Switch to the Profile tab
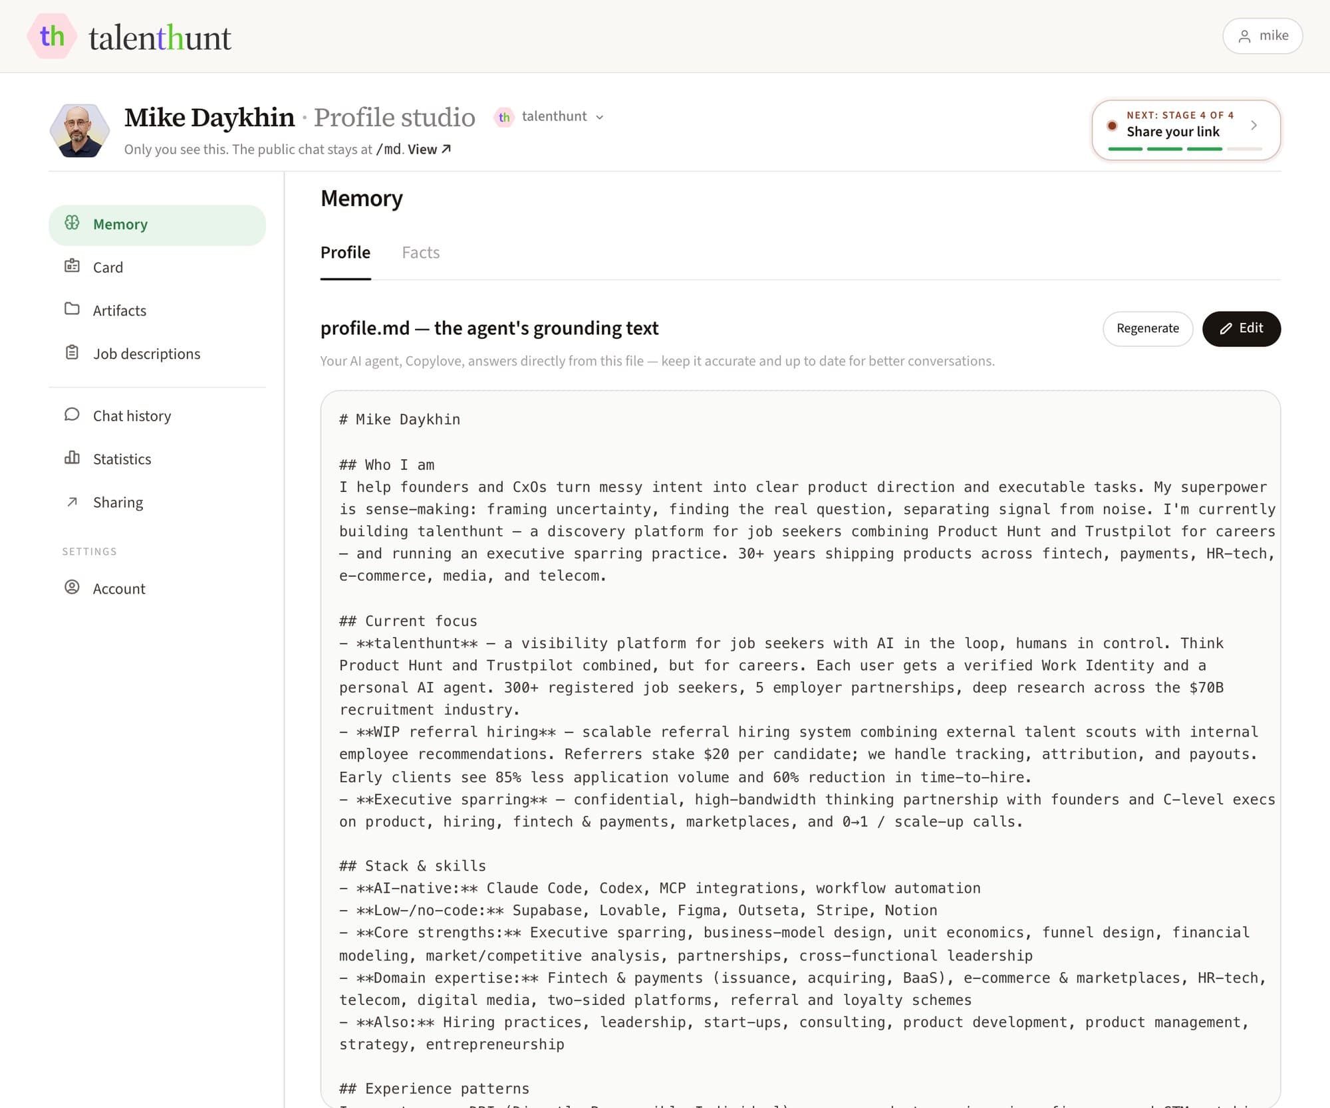 pyautogui.click(x=345, y=253)
